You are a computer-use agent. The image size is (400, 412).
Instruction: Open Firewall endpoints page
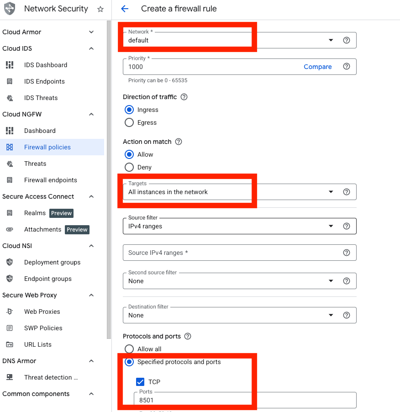52,180
